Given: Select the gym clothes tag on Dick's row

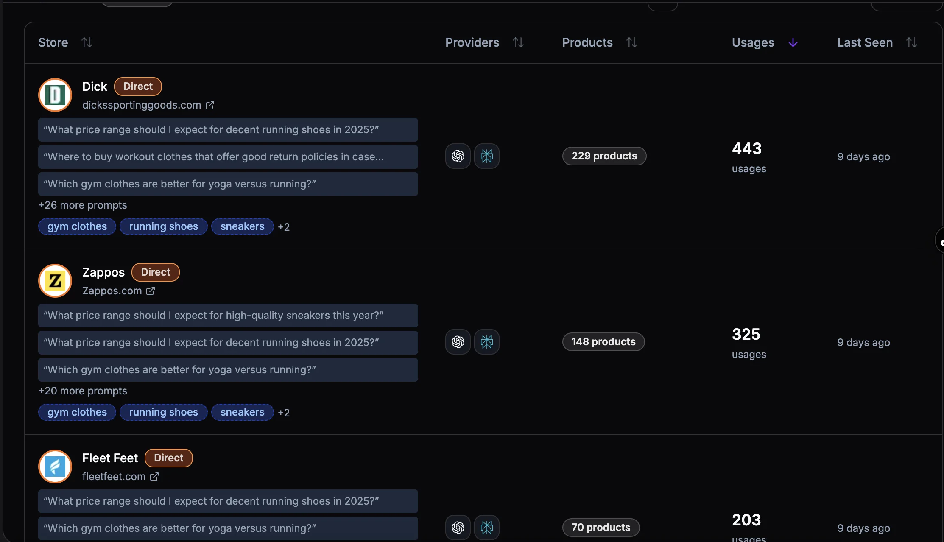Looking at the screenshot, I should point(77,226).
